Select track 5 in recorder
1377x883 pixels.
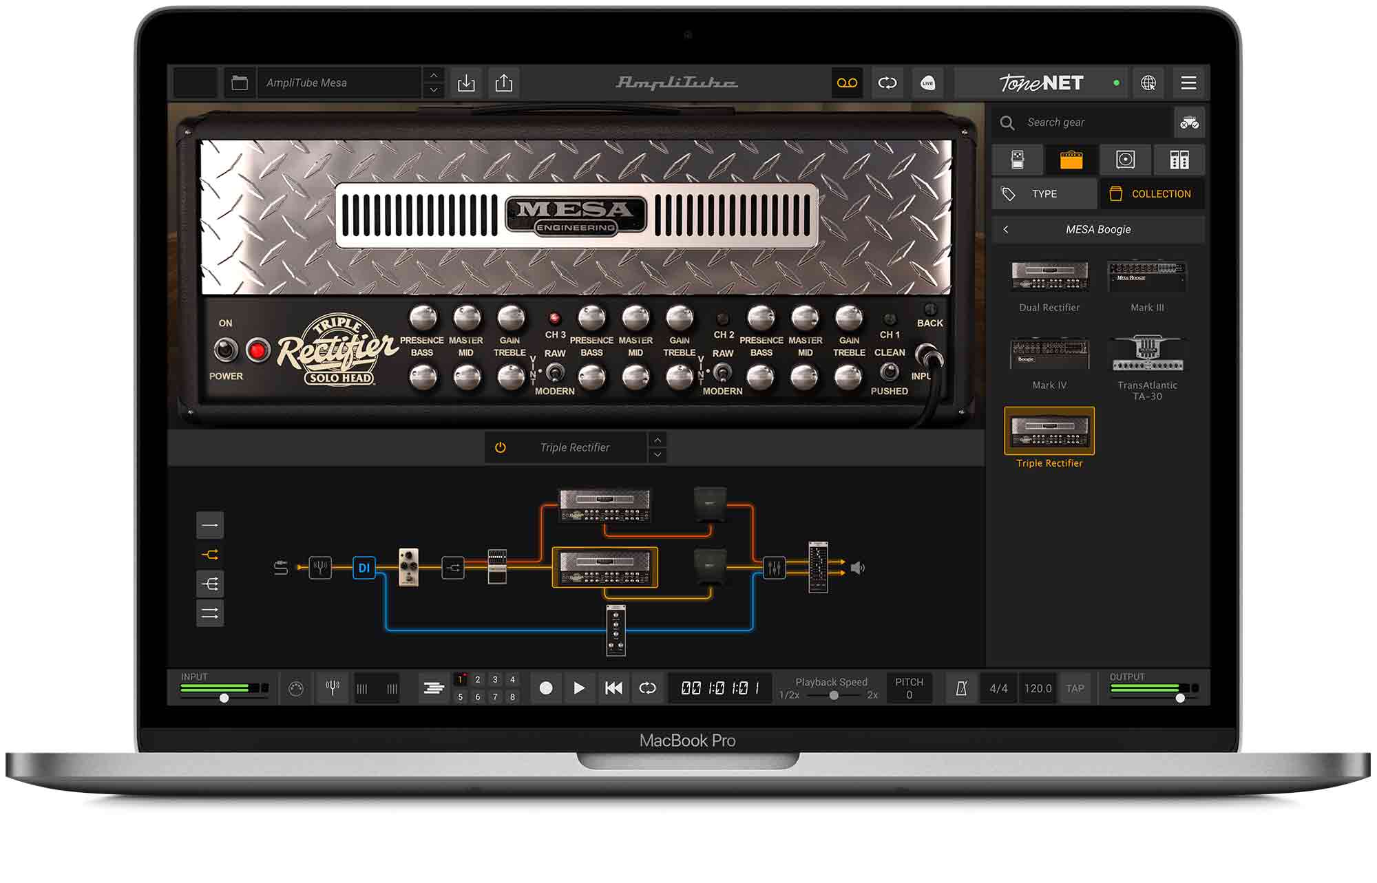461,696
